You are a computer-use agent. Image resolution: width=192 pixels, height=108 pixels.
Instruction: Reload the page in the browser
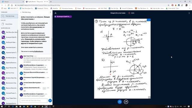[9, 5]
